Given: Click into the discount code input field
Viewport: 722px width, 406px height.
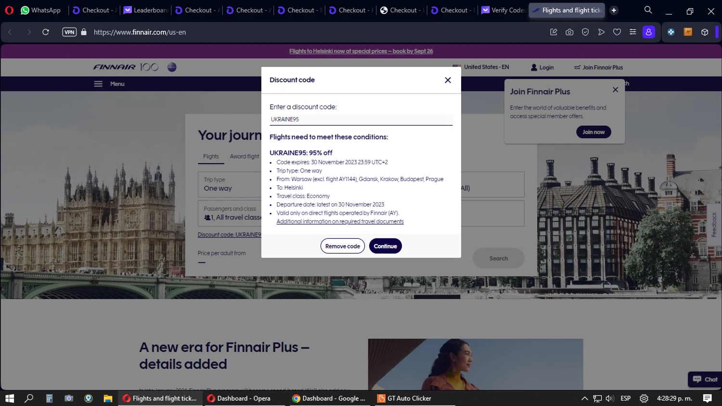Looking at the screenshot, I should [x=361, y=119].
